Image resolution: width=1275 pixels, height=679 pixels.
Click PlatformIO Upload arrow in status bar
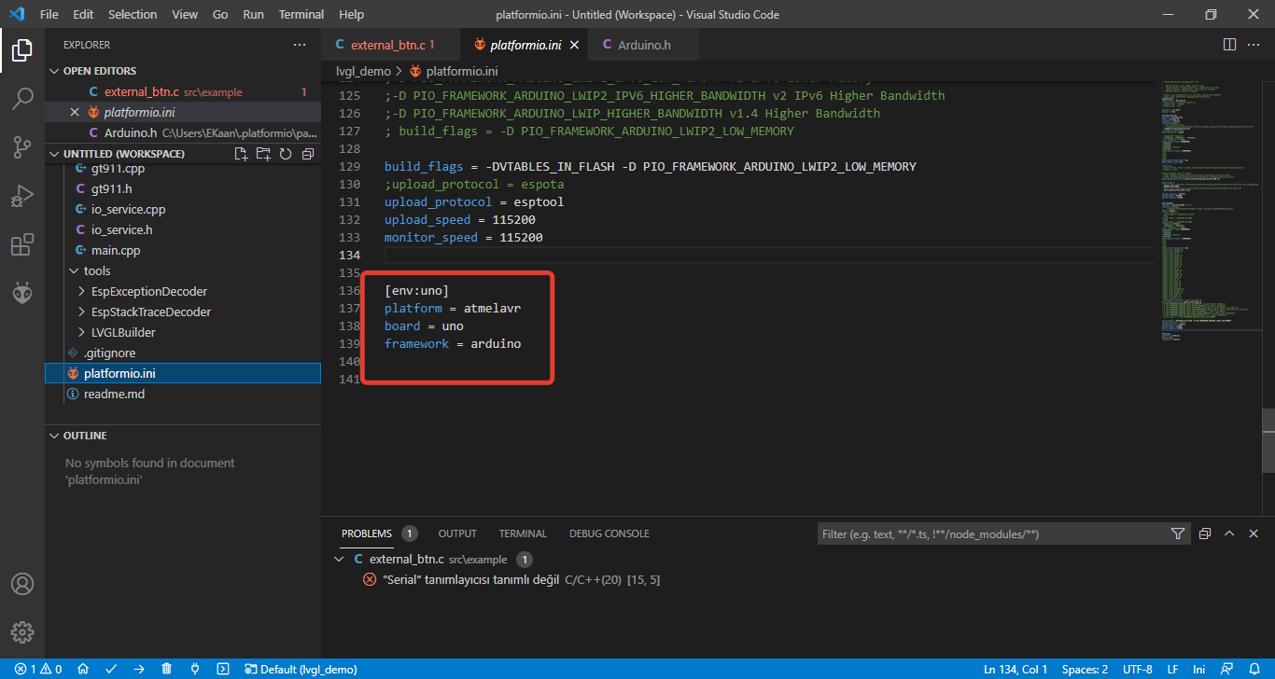139,669
